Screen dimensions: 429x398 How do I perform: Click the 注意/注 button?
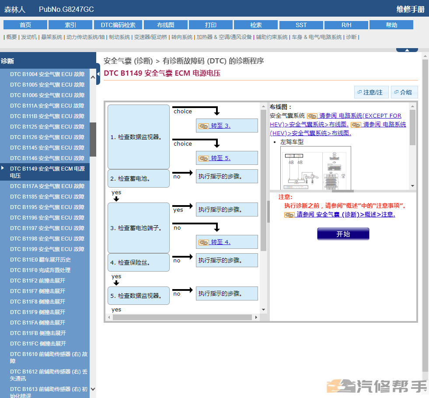[371, 92]
